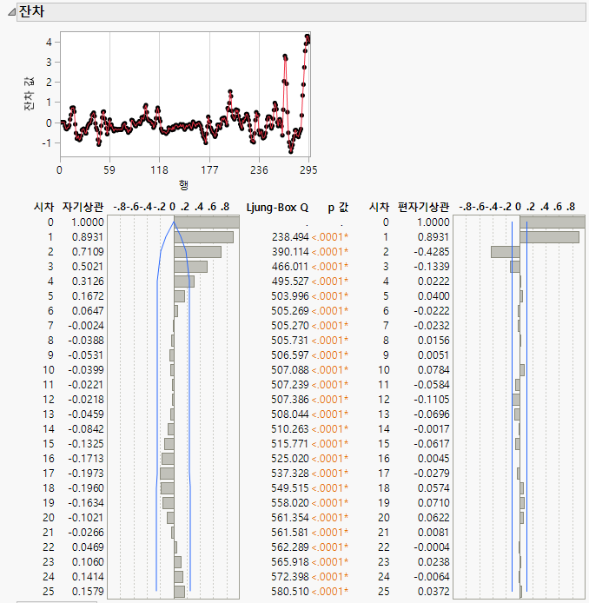Image resolution: width=589 pixels, height=603 pixels.
Task: Click partial autocorrelation value 0.0710
Action: click(433, 503)
